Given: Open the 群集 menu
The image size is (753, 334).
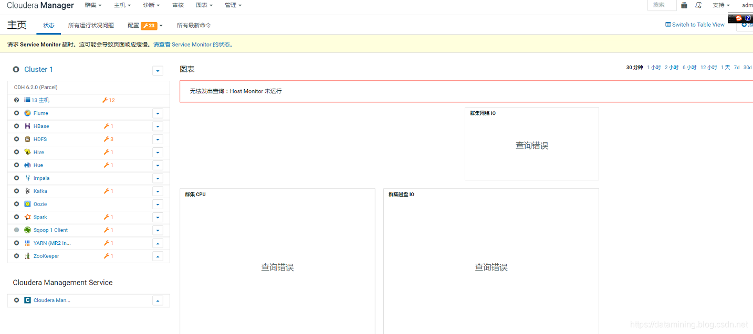Looking at the screenshot, I should pyautogui.click(x=93, y=5).
